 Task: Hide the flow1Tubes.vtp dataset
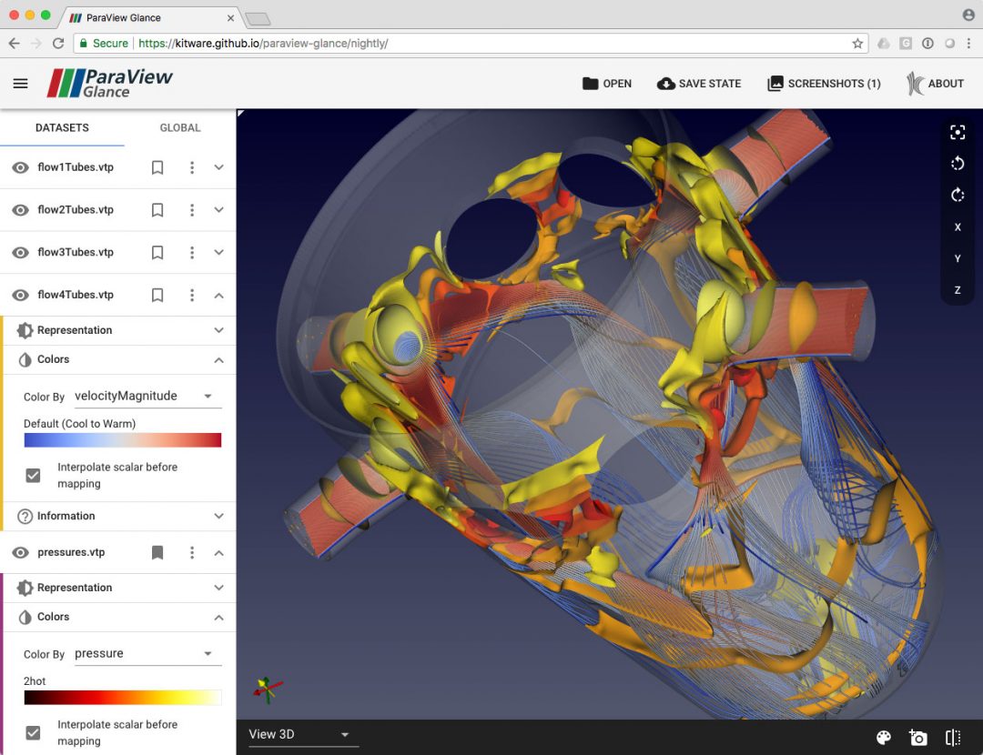20,168
